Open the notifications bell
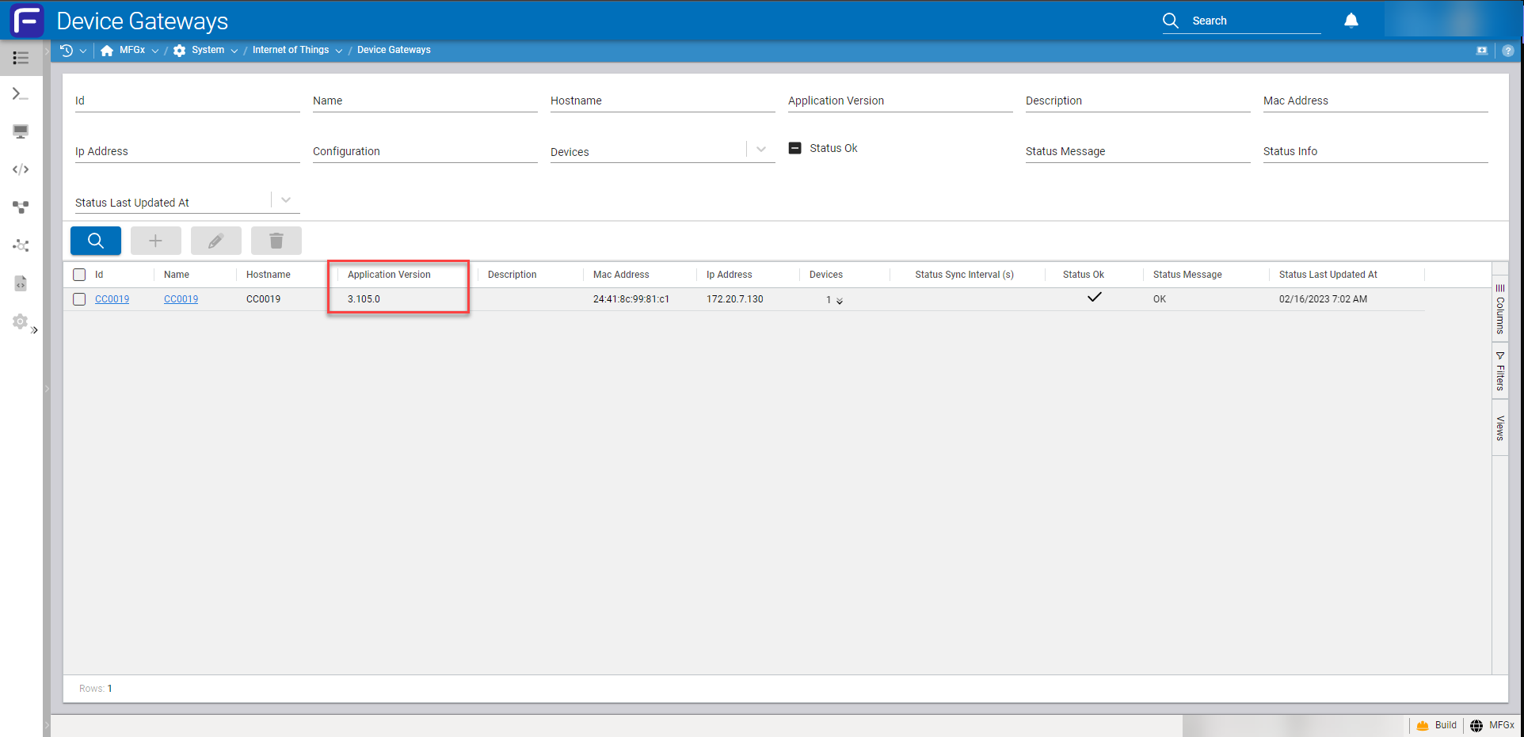 pos(1351,21)
